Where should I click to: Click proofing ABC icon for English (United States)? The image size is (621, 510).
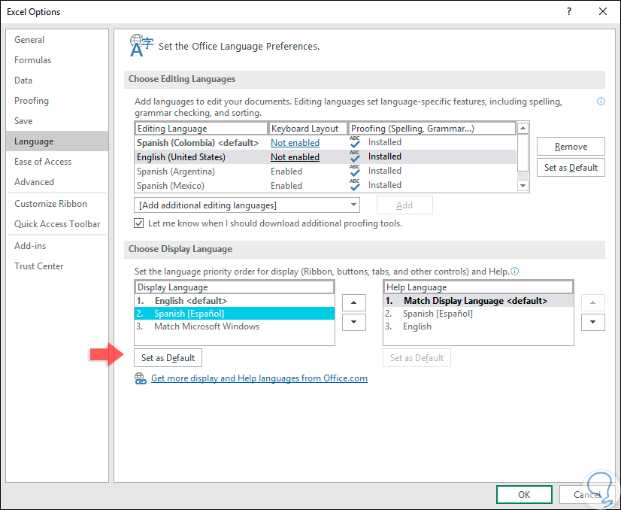click(355, 156)
